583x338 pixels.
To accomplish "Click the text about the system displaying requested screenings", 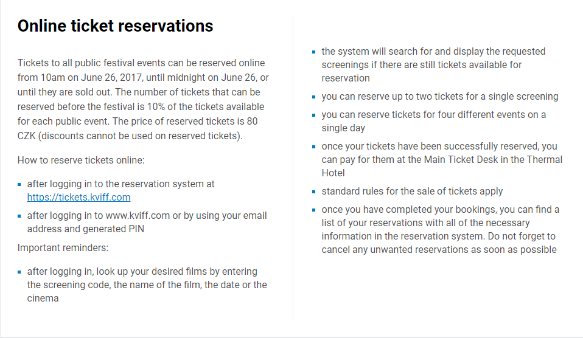I will point(433,64).
